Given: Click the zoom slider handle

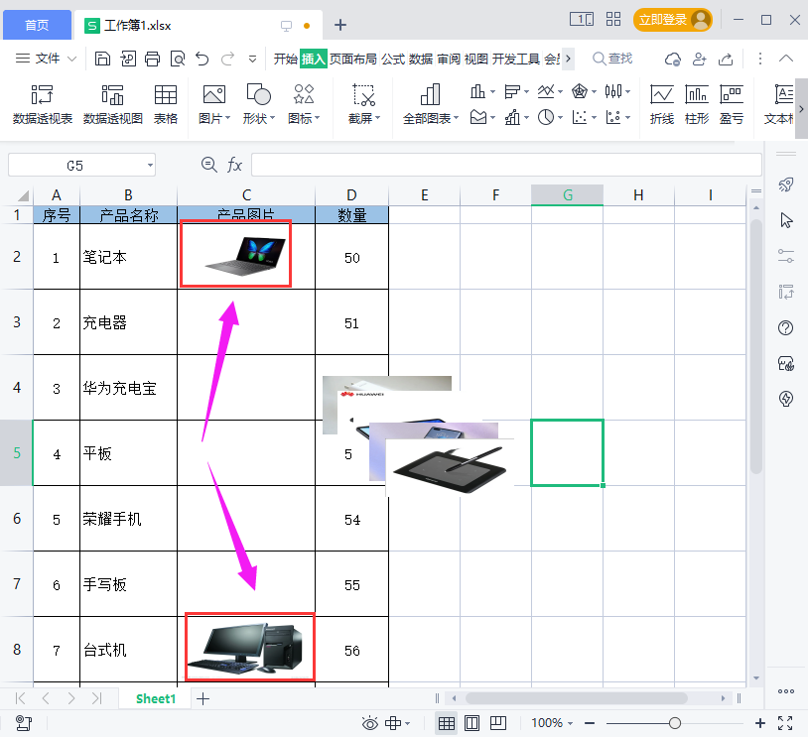Looking at the screenshot, I should [675, 723].
